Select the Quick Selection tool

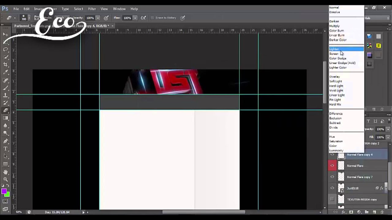(x=6, y=57)
